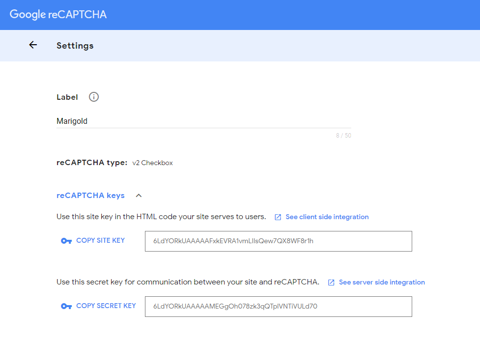Select the site key text field

point(279,241)
